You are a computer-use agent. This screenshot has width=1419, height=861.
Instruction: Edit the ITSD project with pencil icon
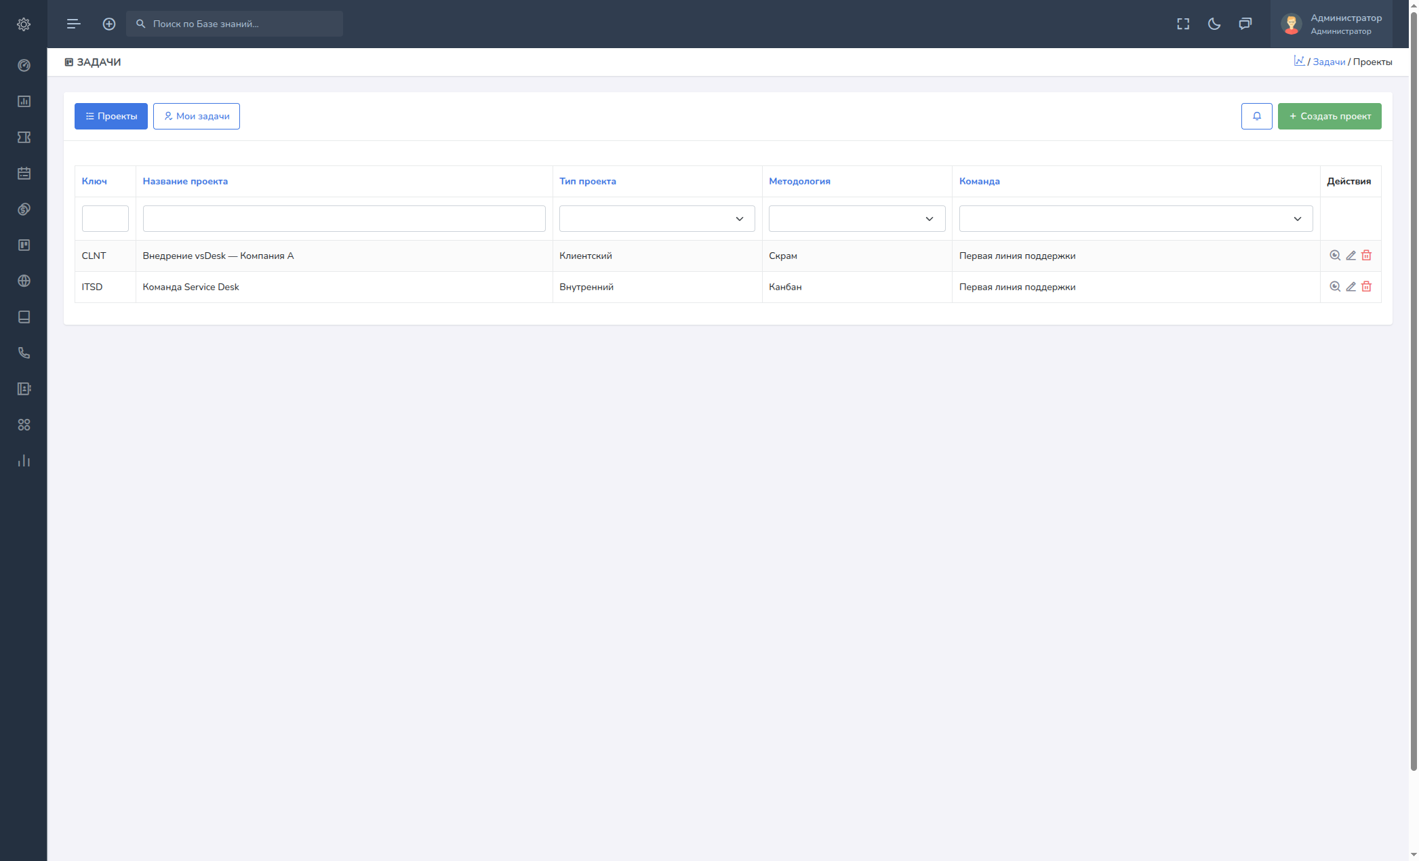1351,287
